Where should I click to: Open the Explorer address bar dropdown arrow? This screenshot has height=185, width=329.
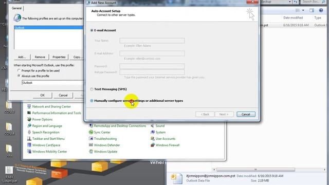point(290,2)
